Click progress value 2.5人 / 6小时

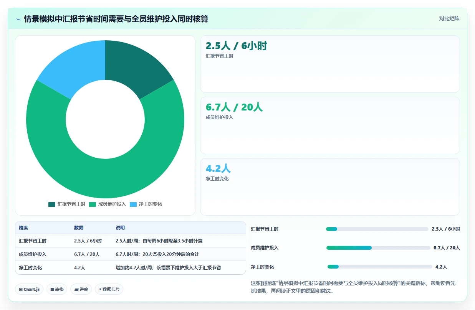click(446, 229)
